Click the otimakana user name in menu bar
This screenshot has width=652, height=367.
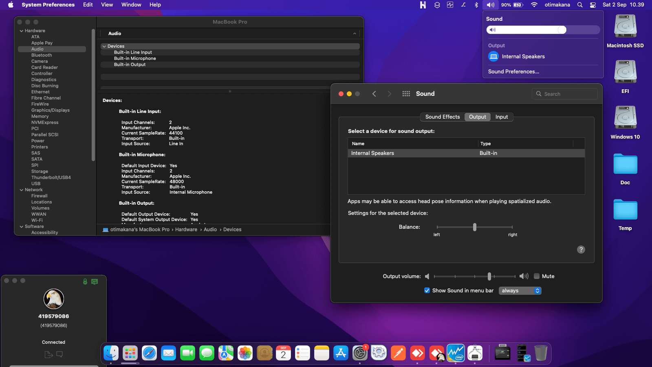pyautogui.click(x=557, y=5)
